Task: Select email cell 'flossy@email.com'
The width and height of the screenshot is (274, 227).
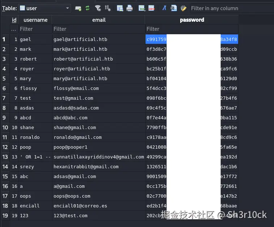Action: [x=99, y=88]
